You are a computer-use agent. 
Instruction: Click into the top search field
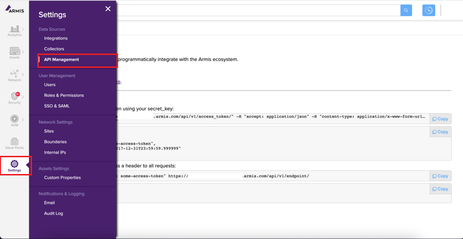[x=258, y=11]
